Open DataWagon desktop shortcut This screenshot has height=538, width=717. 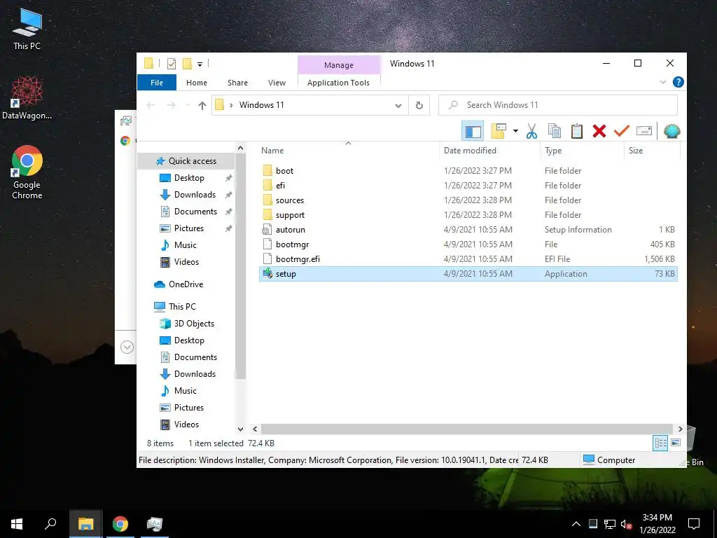point(27,98)
